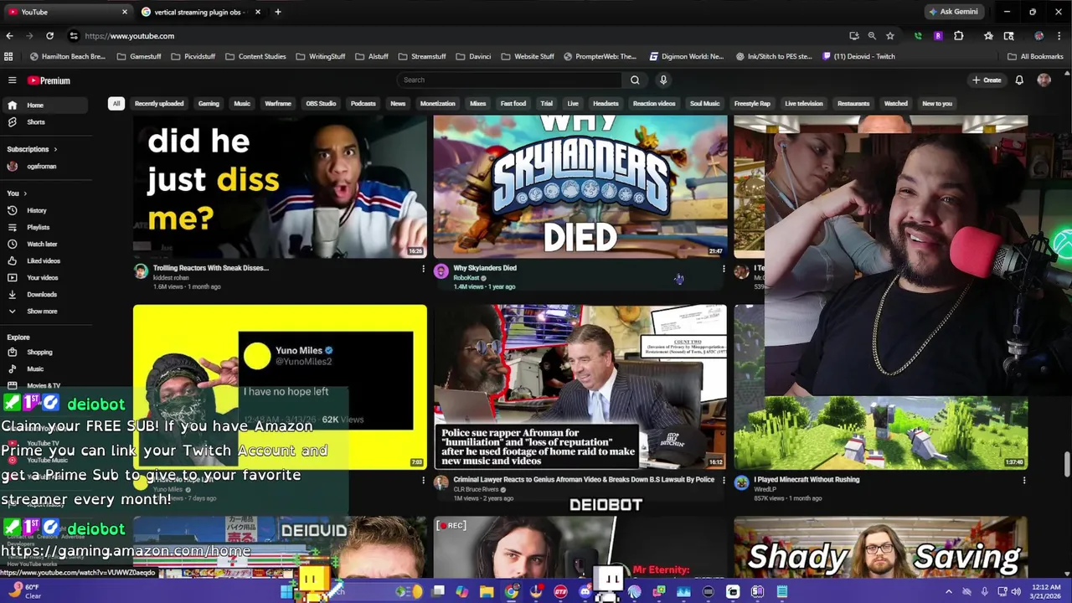1072x603 pixels.
Task: Open Trolling Reactors With Sneak Disses title
Action: pos(210,268)
